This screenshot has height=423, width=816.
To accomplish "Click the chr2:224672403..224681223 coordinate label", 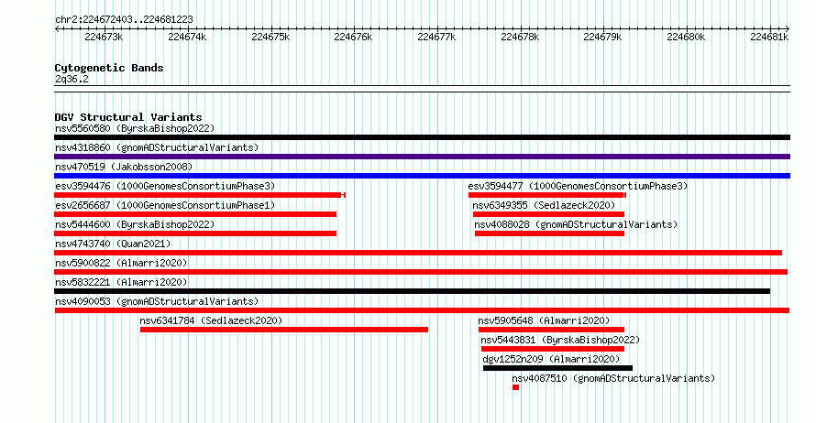I will (124, 19).
